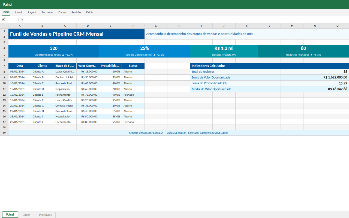Click the Indicadores Calculados header
The height and width of the screenshot is (218, 349).
[269, 66]
